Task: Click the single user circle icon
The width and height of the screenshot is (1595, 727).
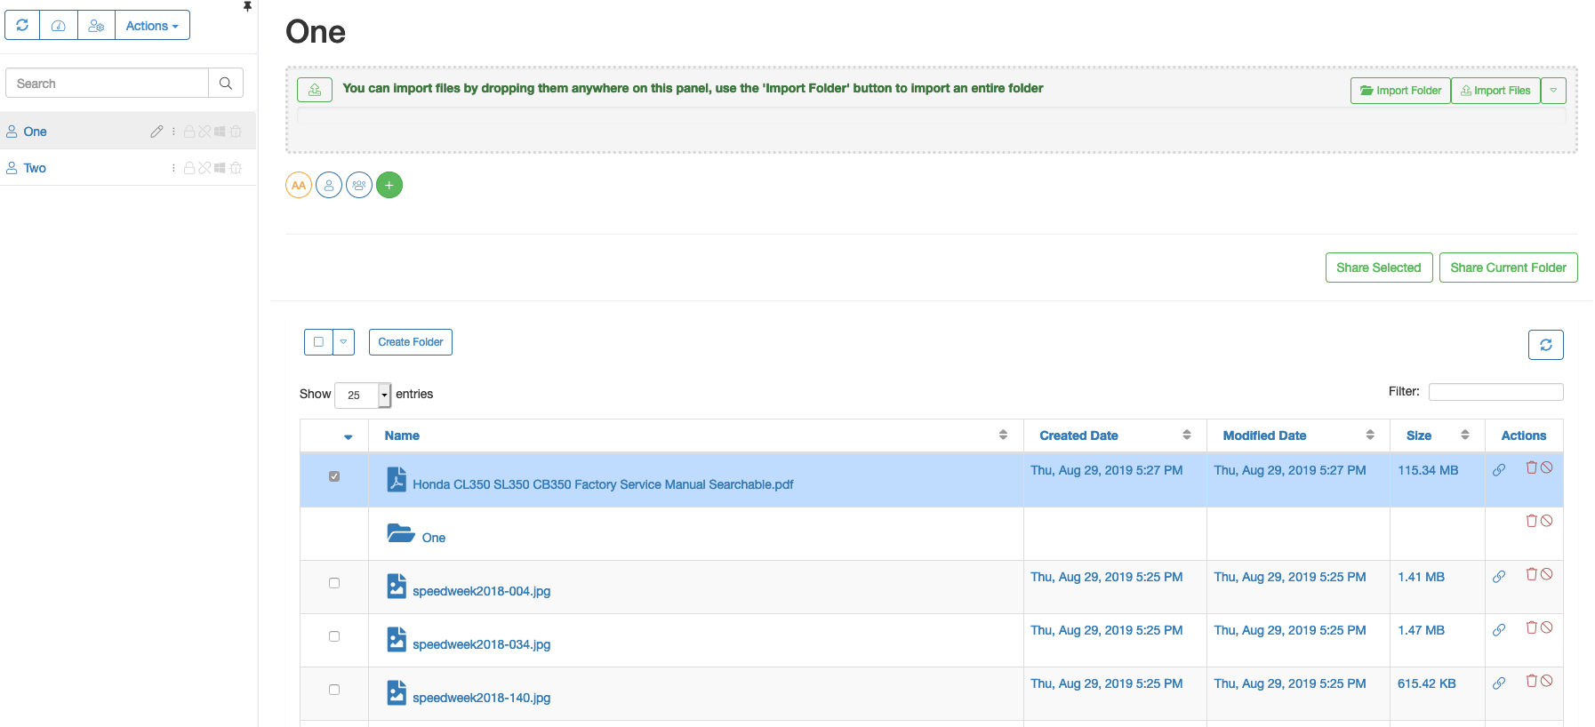Action: (x=329, y=185)
